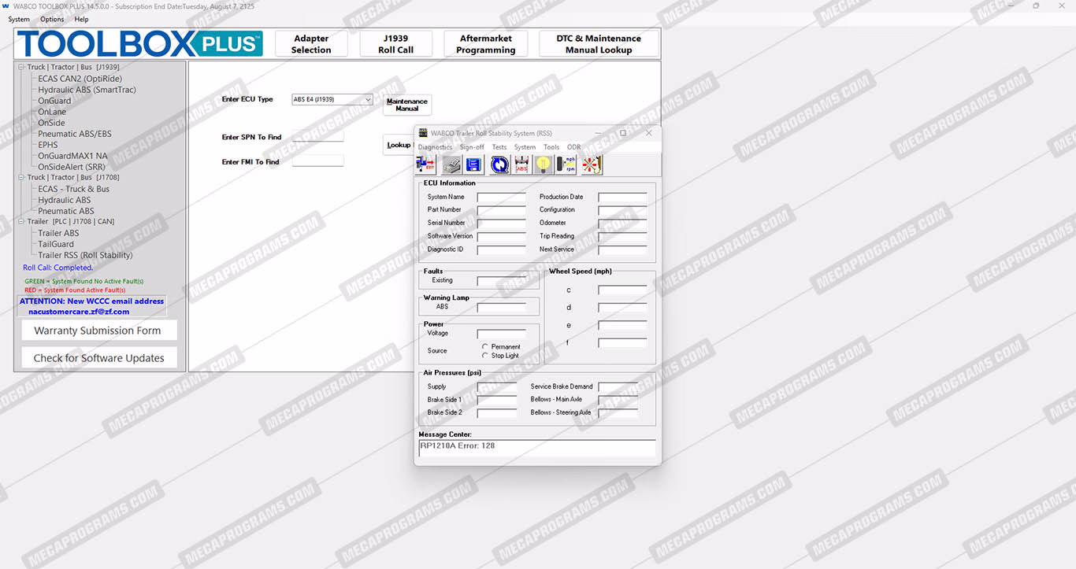This screenshot has height=569, width=1076.
Task: Click the Maintenance Manual button
Action: point(407,105)
